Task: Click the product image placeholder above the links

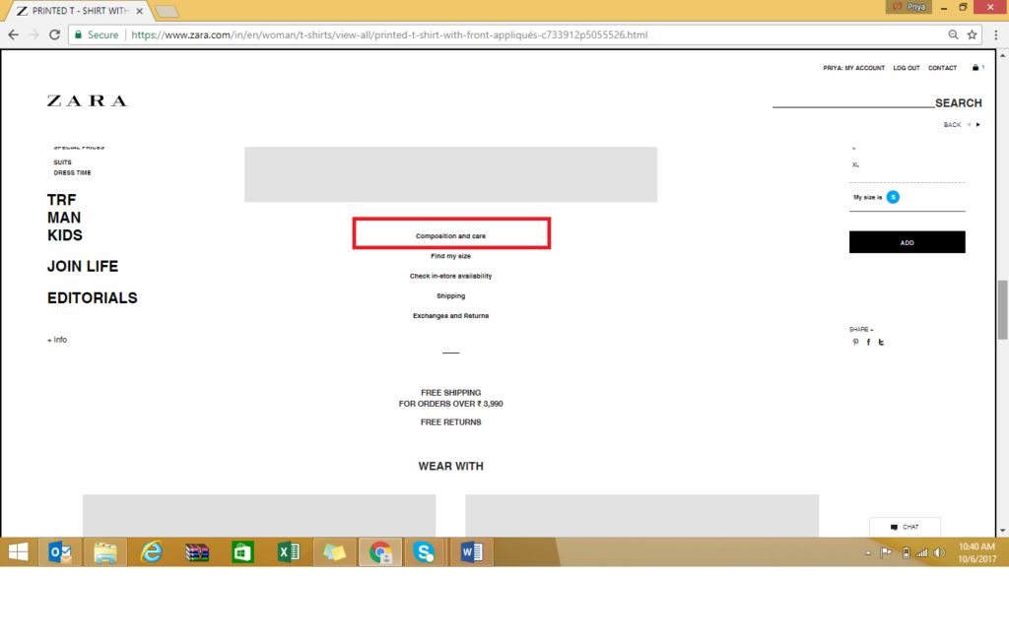Action: tap(450, 174)
